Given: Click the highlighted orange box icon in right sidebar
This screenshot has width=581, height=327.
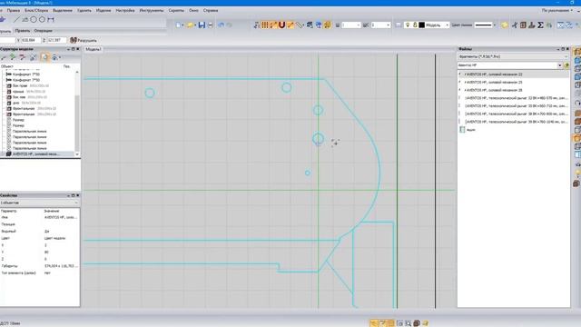Looking at the screenshot, I should point(577,138).
